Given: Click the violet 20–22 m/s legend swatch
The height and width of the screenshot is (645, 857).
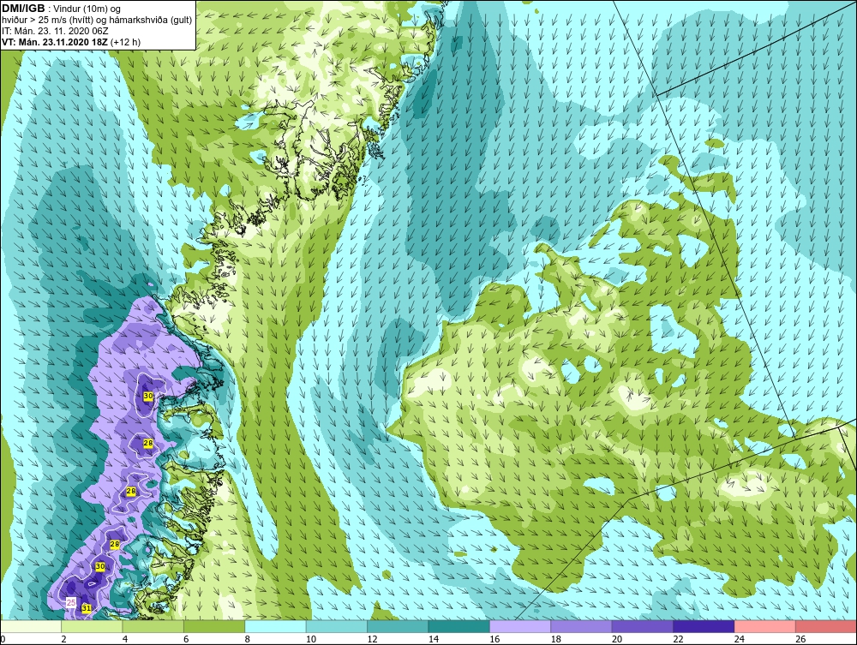Looking at the screenshot, I should coord(644,626).
